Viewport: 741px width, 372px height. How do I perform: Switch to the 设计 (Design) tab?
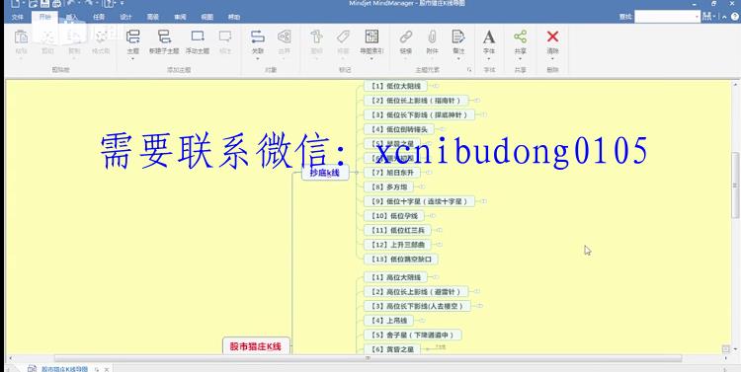pyautogui.click(x=125, y=17)
